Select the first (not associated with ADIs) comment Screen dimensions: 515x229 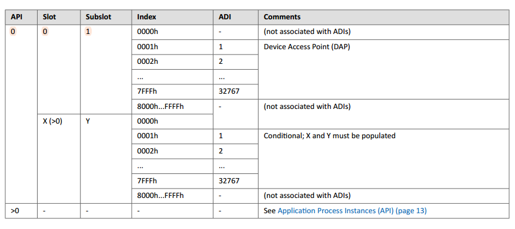(x=307, y=32)
